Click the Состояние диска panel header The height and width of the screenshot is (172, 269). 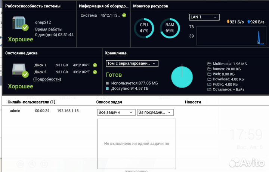[21, 53]
